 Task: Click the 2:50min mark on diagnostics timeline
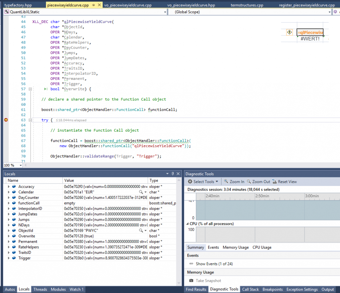(262, 196)
